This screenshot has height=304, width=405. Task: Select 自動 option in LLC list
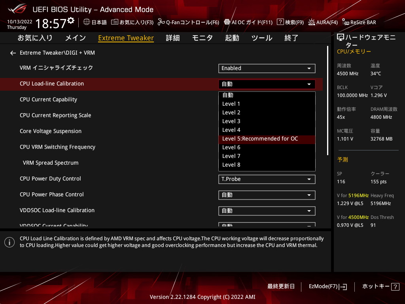pyautogui.click(x=267, y=95)
